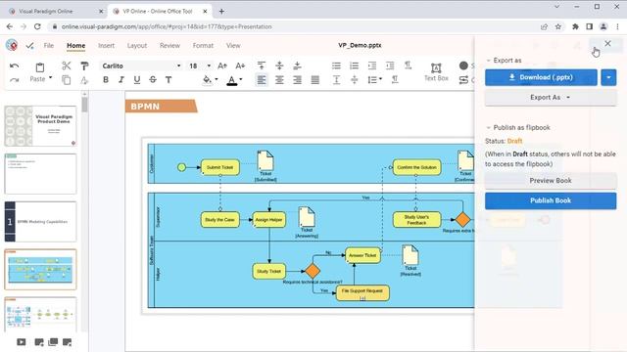627x352 pixels.
Task: Toggle align text right
Action: (x=297, y=80)
